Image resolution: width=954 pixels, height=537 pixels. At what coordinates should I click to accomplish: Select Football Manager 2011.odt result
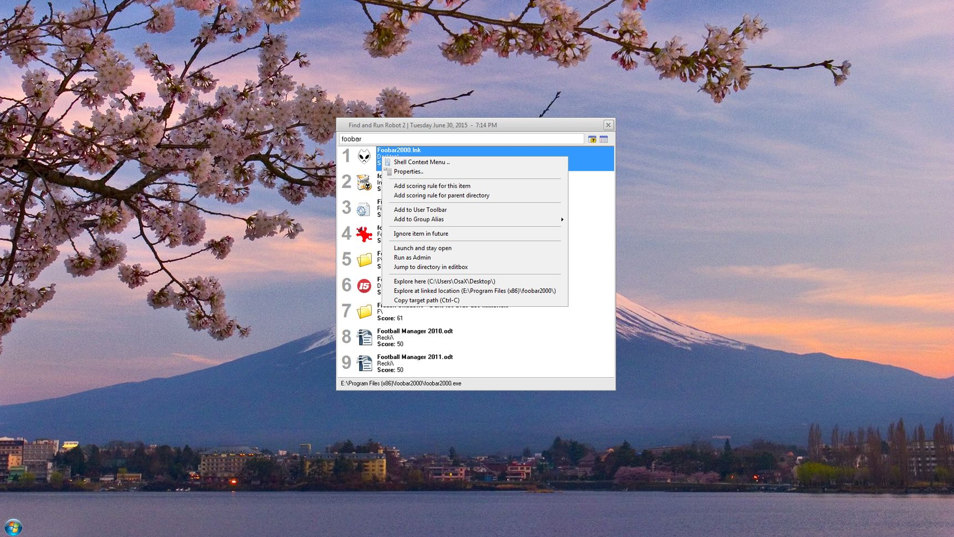[x=415, y=357]
